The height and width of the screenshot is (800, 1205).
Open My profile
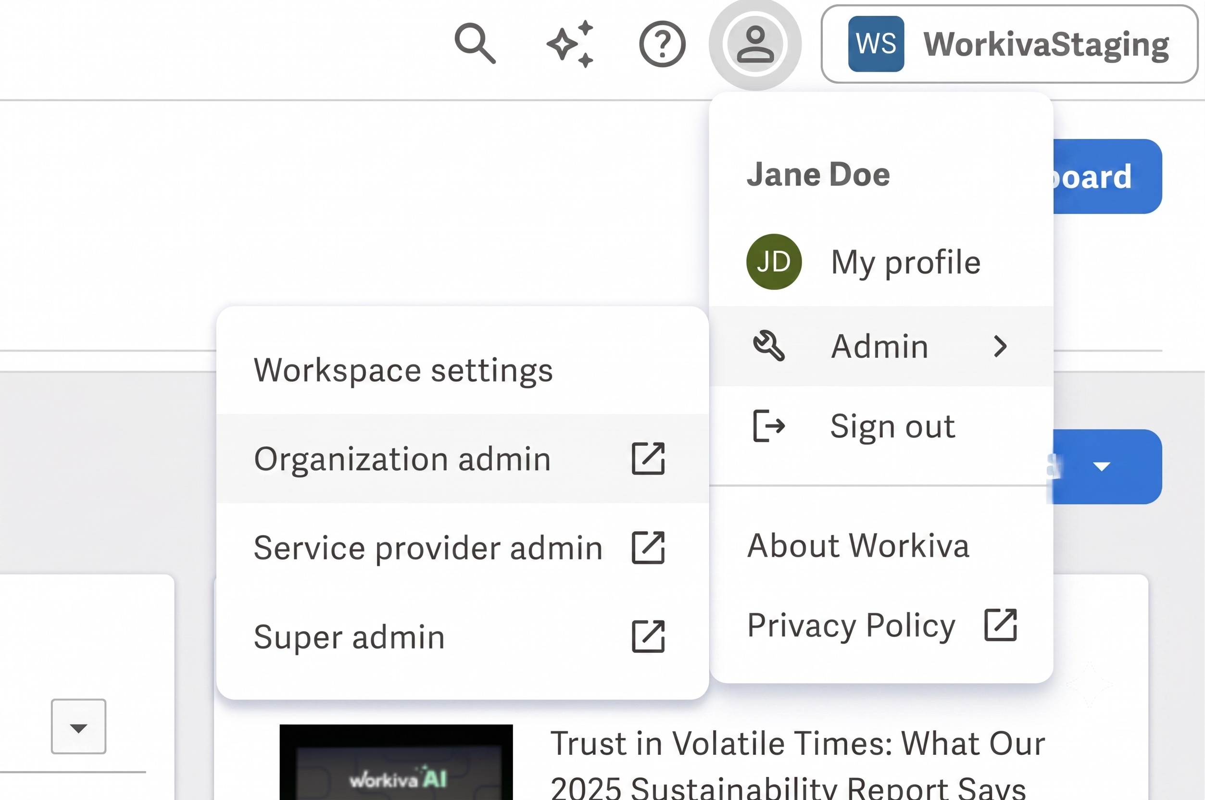[x=881, y=262]
